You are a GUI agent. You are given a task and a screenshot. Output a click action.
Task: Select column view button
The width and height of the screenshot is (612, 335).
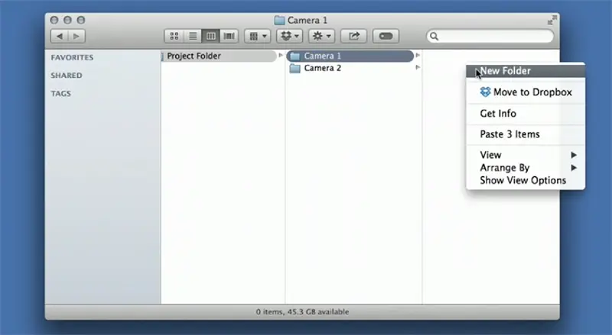point(211,36)
